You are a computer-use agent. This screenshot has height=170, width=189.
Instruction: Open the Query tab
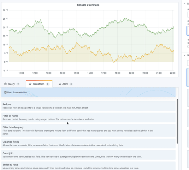(12, 84)
